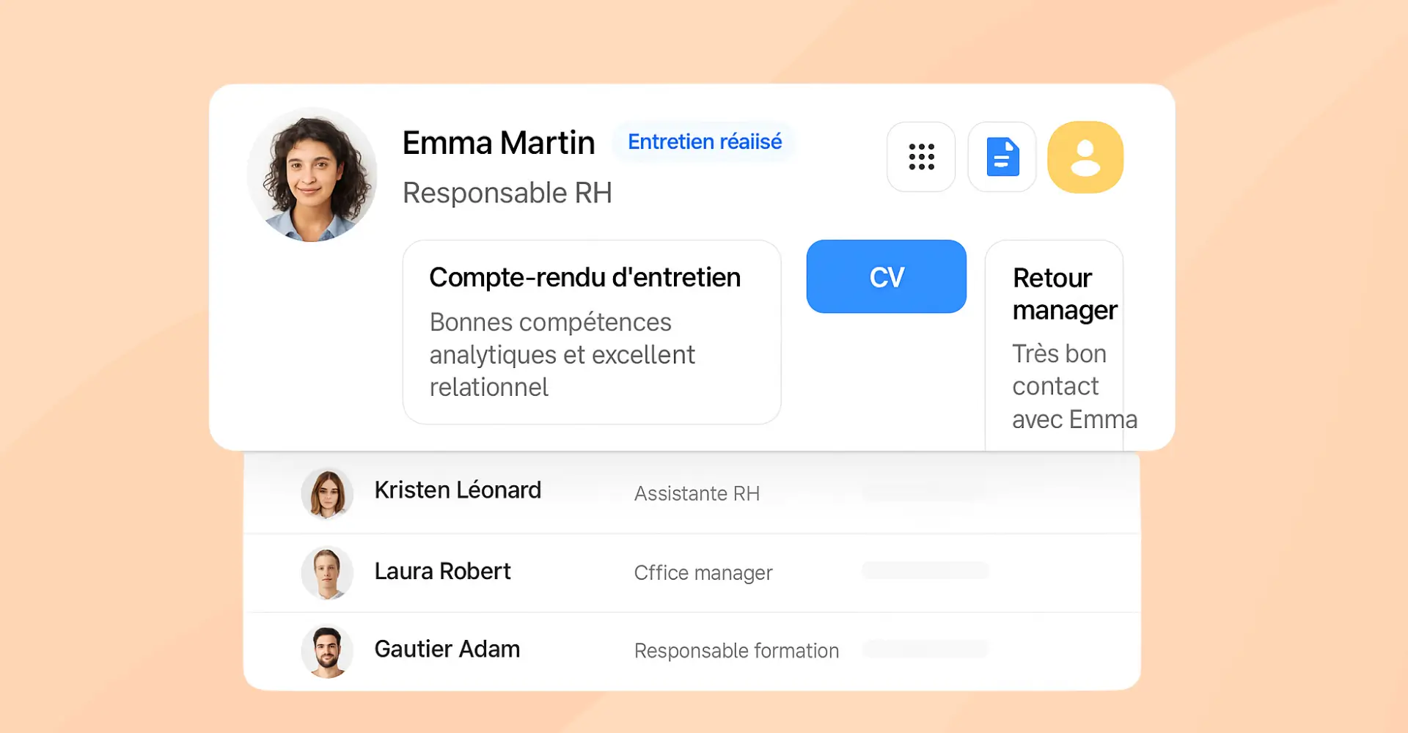Select Gautier Adam's avatar picture
Image resolution: width=1408 pixels, height=733 pixels.
(x=327, y=650)
